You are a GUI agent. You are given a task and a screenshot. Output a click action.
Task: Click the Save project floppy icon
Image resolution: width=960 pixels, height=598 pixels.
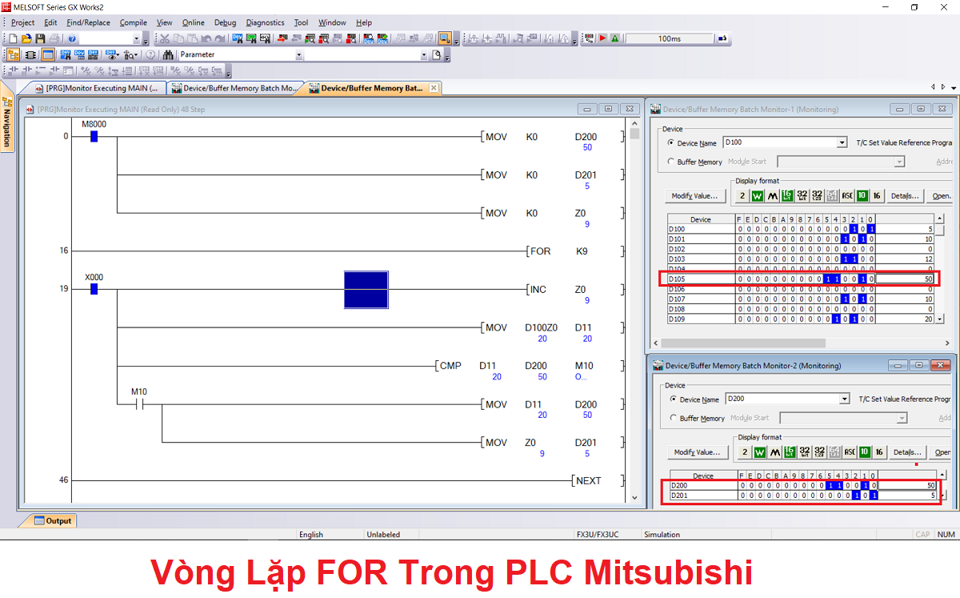40,38
